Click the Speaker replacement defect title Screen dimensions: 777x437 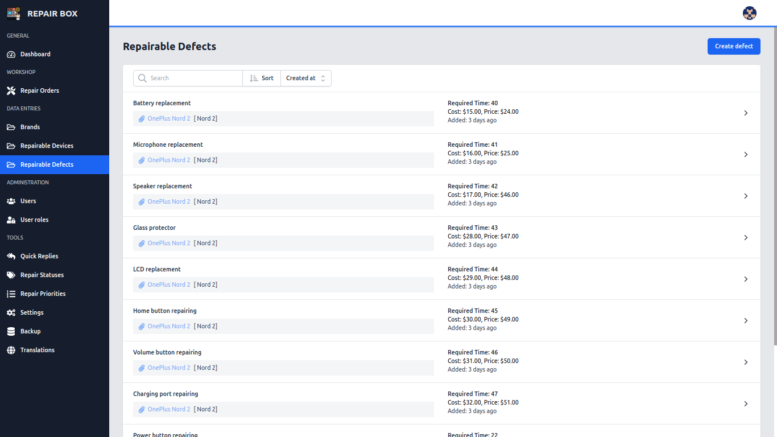click(x=163, y=186)
